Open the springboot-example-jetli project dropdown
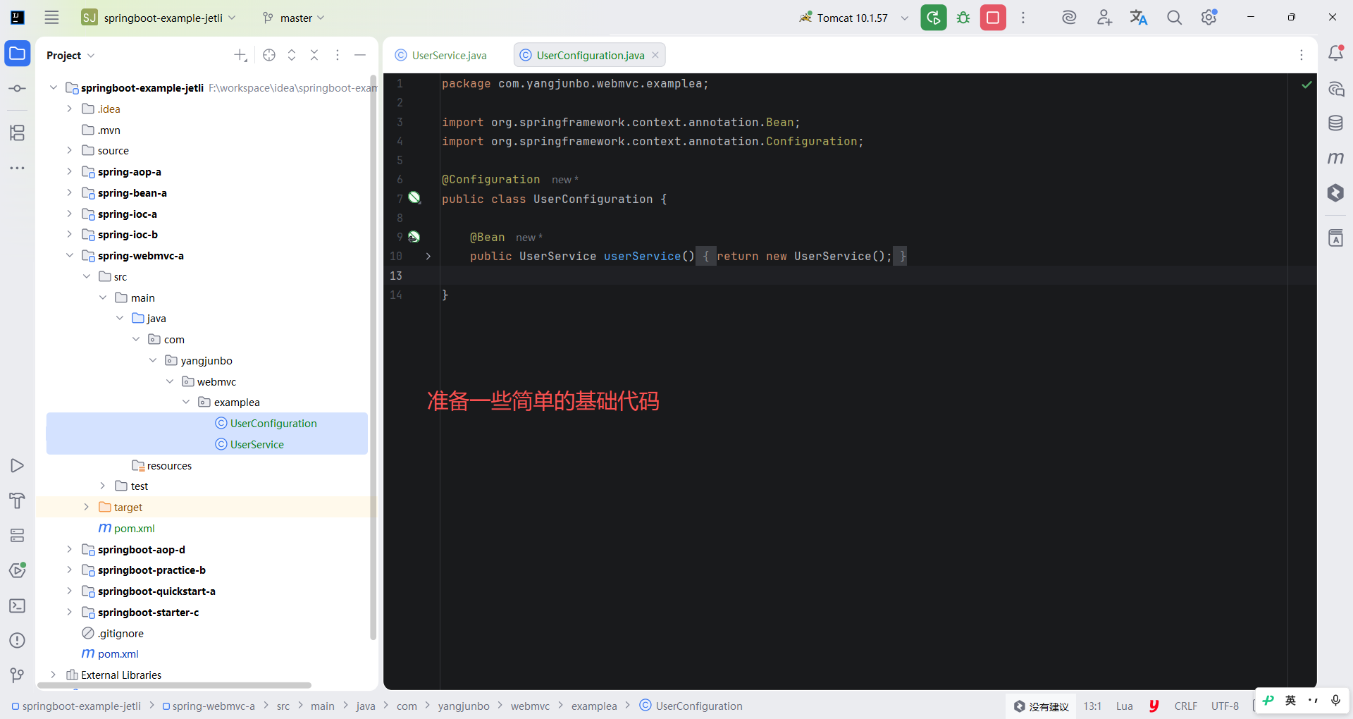 159,18
